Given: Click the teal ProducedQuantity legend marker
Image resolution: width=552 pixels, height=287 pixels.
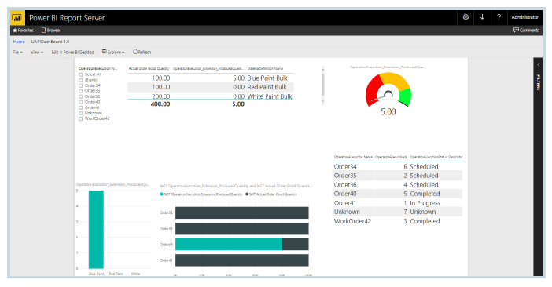Looking at the screenshot, I should pos(161,194).
